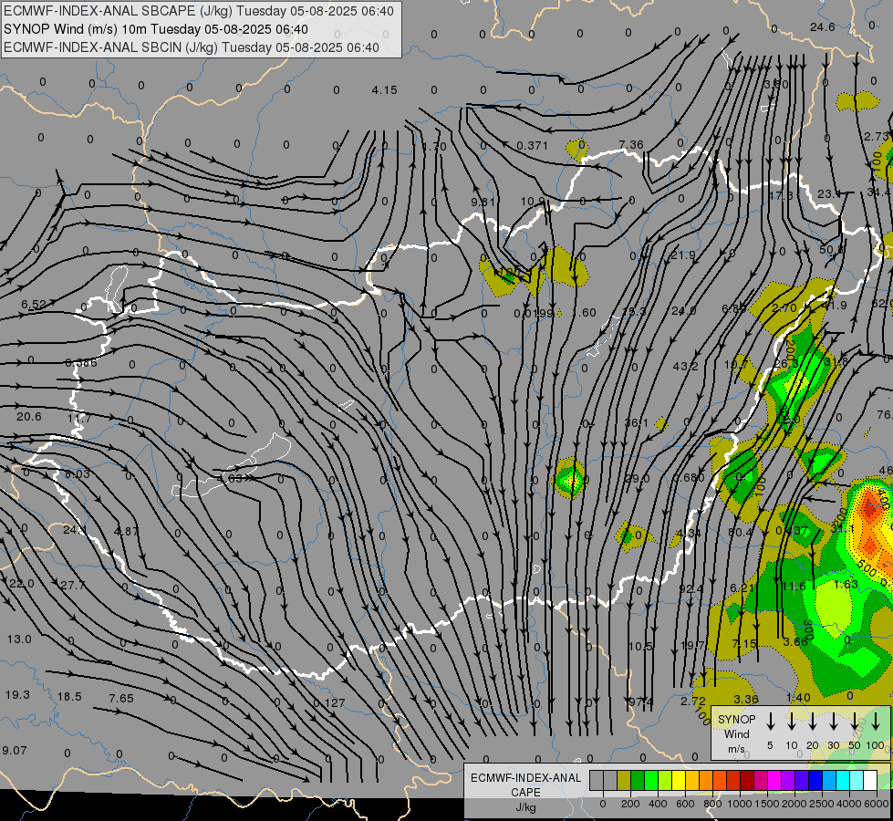The width and height of the screenshot is (893, 821).
Task: Select the olive swatch in CAPE legend
Action: pyautogui.click(x=624, y=780)
